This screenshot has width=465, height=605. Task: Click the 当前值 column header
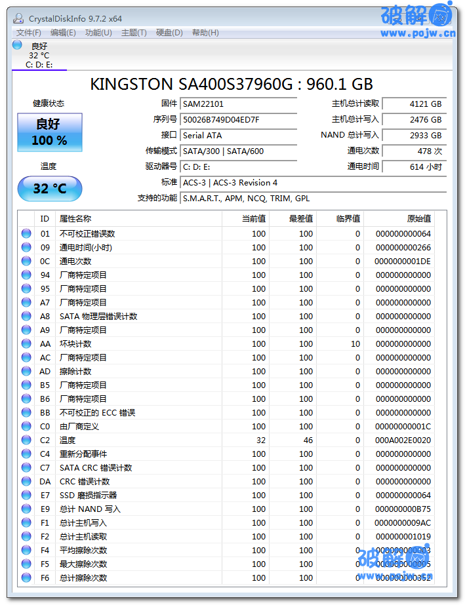246,219
